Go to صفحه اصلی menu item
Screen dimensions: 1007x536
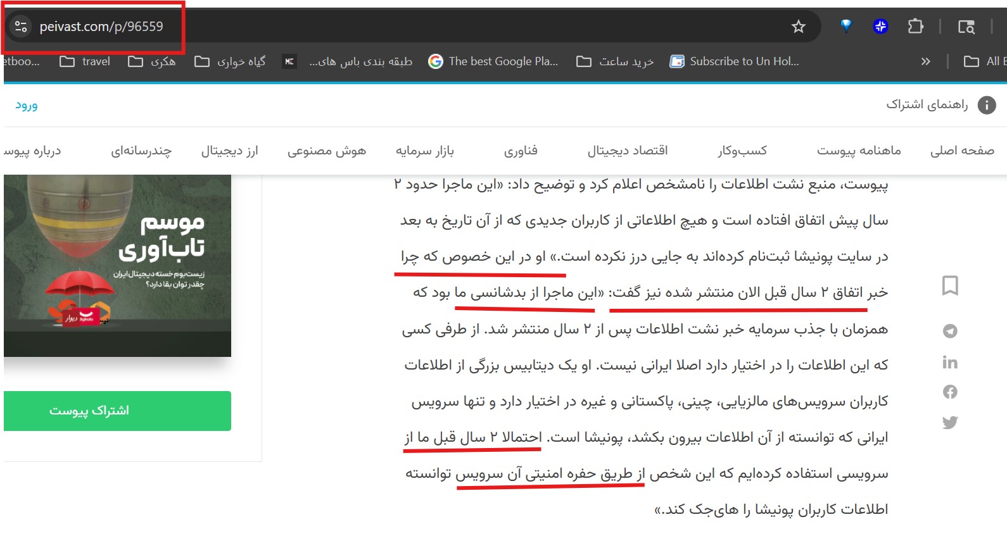tap(962, 151)
